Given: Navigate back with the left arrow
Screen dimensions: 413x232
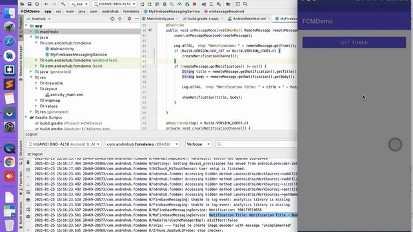Looking at the screenshot, I should [x=46, y=5].
